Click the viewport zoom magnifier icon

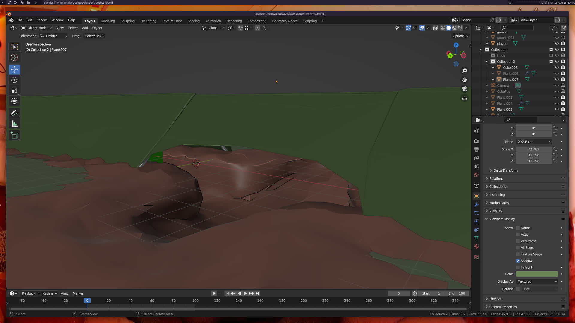[x=464, y=71]
